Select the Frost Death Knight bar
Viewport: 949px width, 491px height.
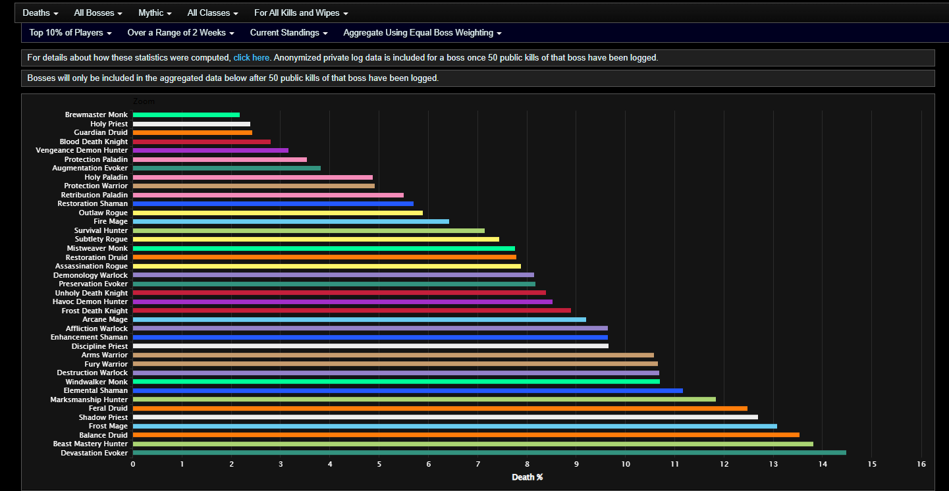click(x=352, y=311)
